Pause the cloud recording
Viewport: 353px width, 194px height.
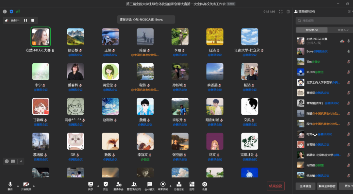click(x=25, y=20)
